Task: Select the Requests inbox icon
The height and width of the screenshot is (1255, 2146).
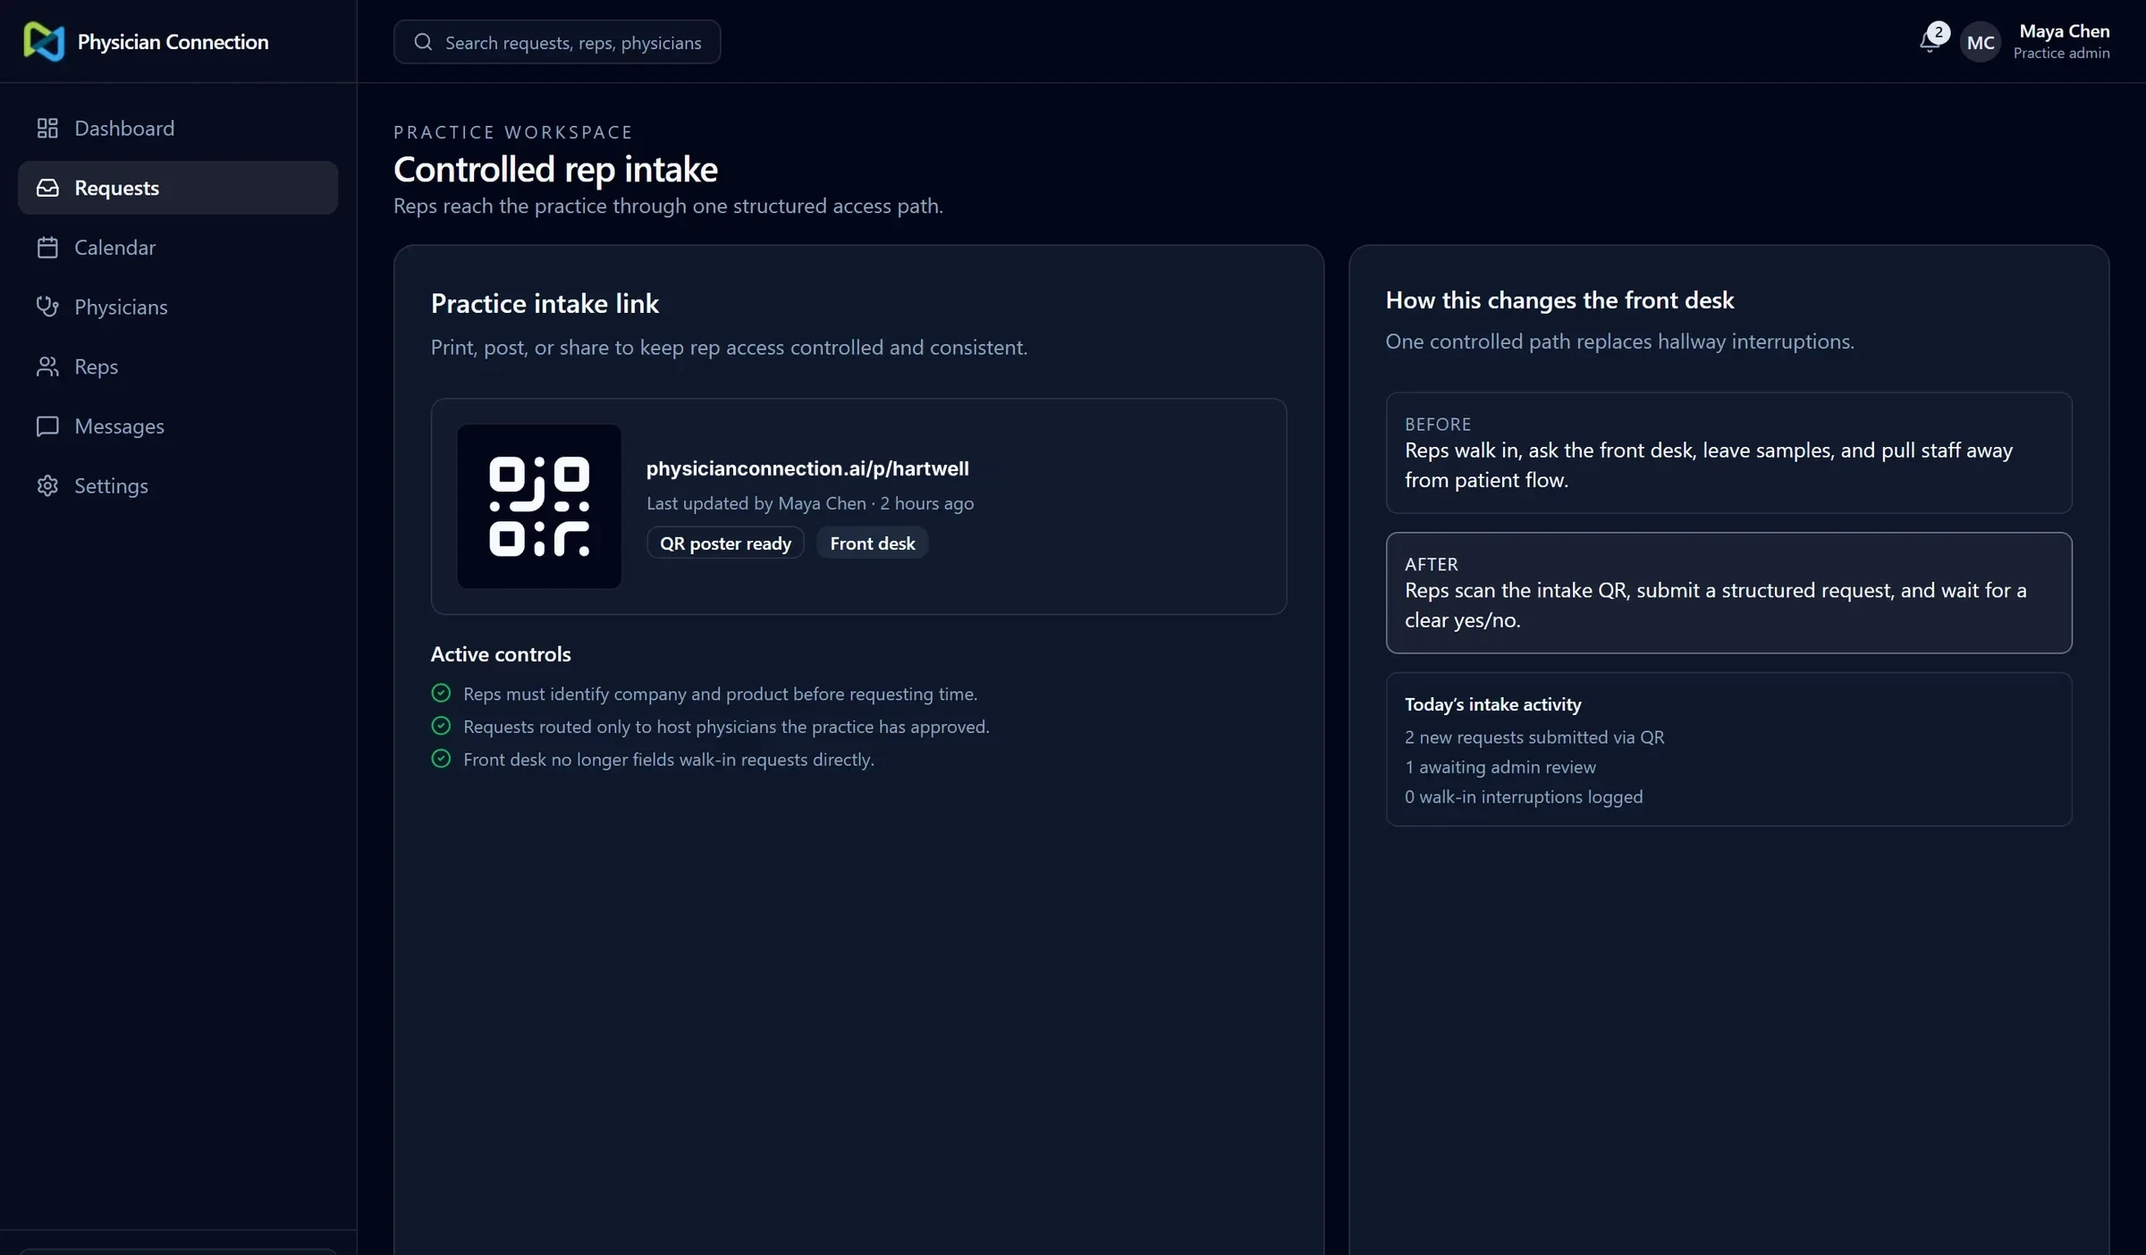Action: (x=47, y=188)
